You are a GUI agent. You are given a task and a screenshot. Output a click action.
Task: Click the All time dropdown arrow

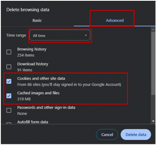click(x=86, y=35)
